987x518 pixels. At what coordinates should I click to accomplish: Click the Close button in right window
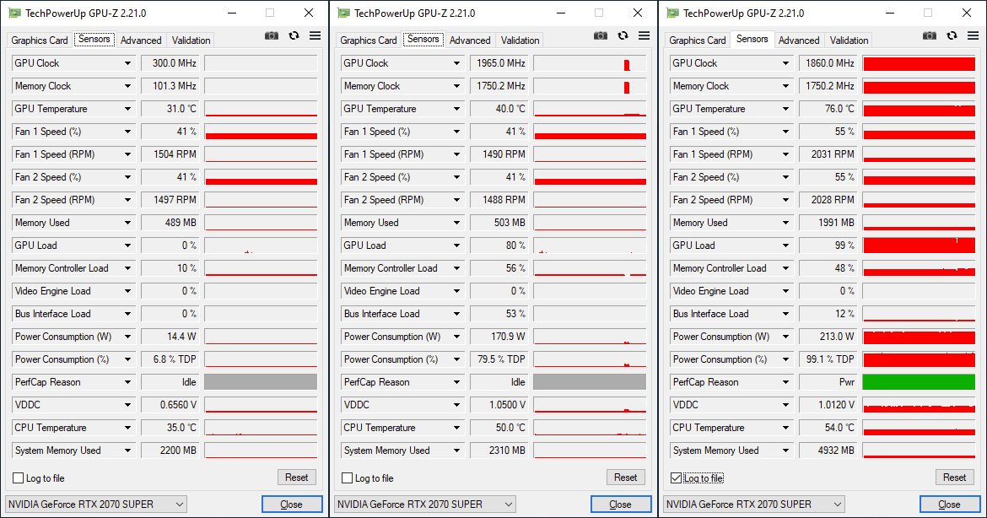[949, 505]
